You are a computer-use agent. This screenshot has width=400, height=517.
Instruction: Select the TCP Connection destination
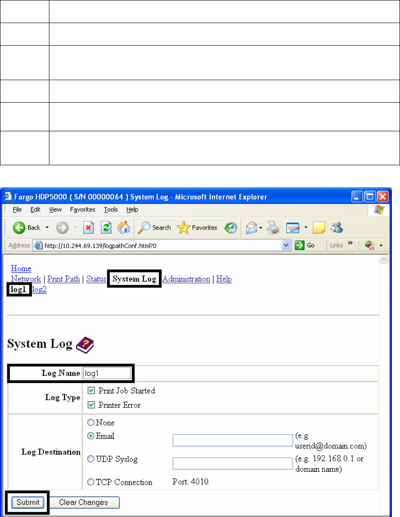91,482
